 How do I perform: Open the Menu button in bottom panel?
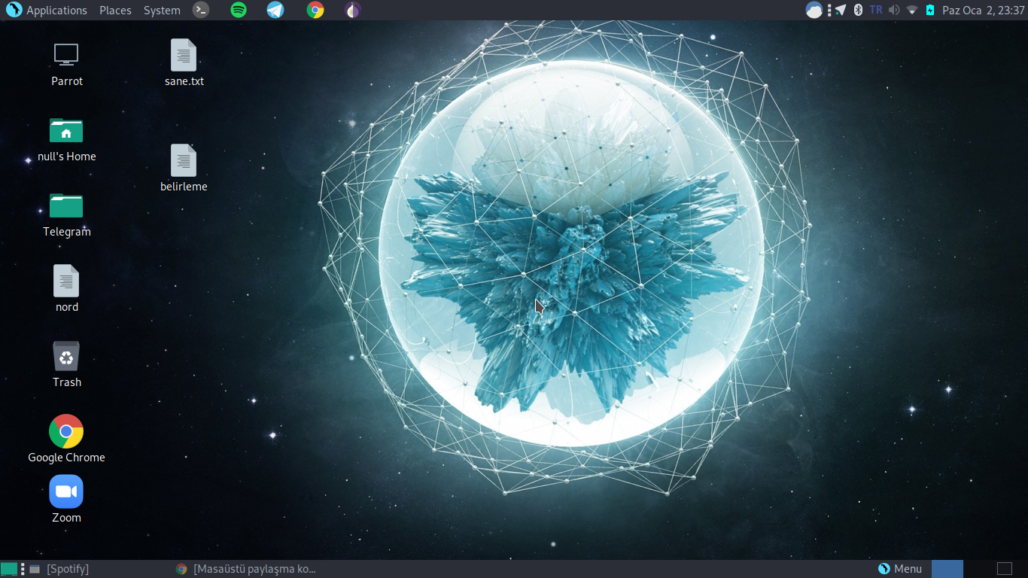[900, 569]
